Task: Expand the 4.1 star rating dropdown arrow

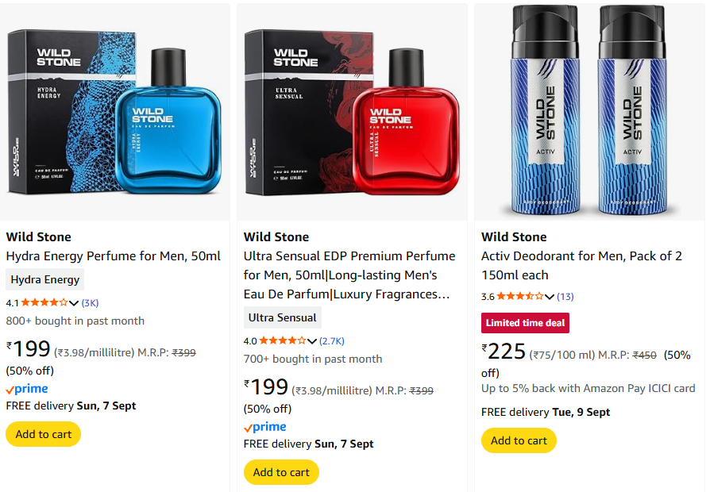Action: 74,303
